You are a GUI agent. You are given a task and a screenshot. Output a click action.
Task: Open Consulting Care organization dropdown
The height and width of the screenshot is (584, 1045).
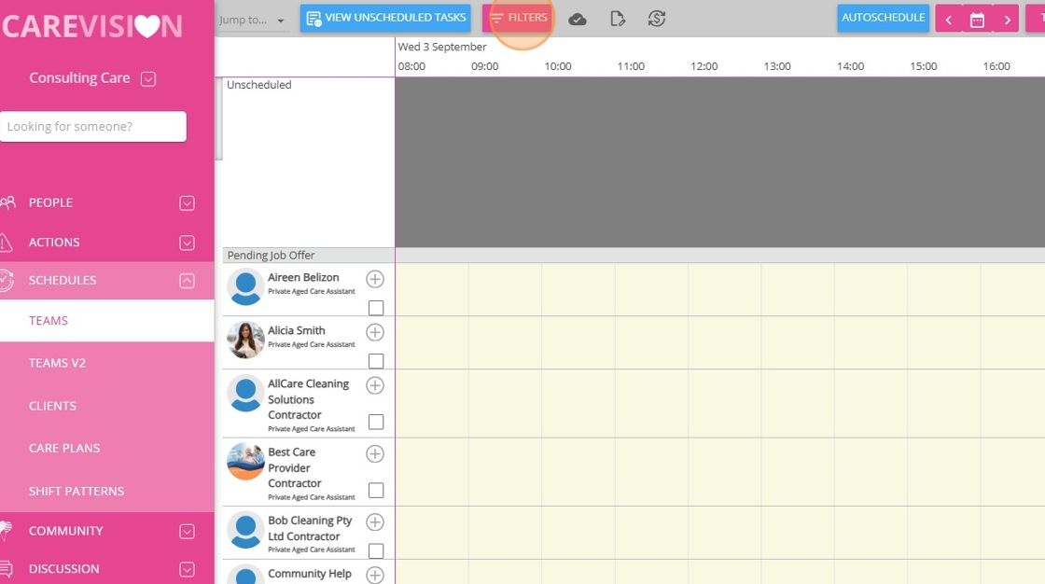(148, 79)
